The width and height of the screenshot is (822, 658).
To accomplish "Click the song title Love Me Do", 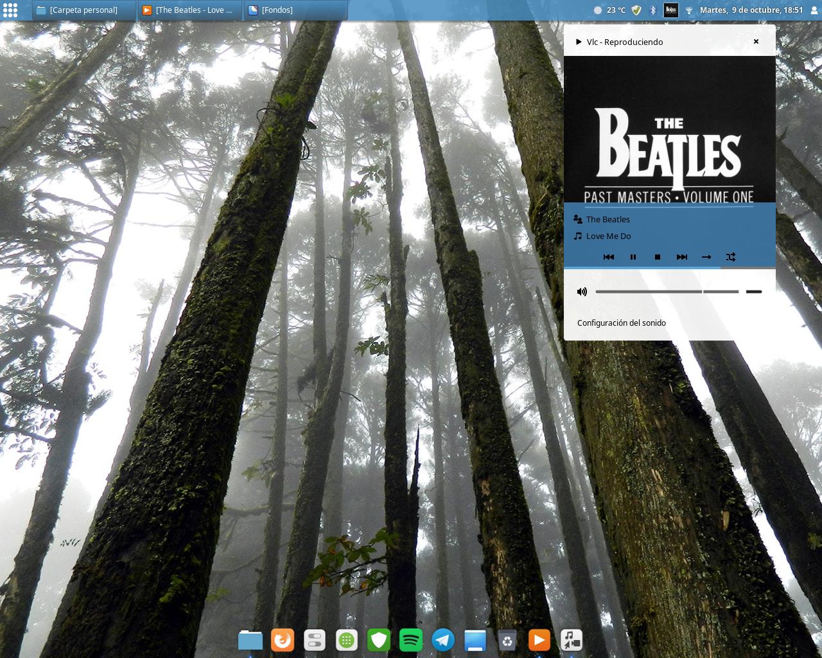I will click(609, 236).
